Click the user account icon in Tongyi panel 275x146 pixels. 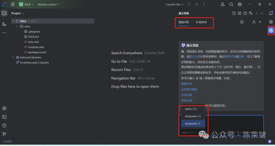click(254, 22)
